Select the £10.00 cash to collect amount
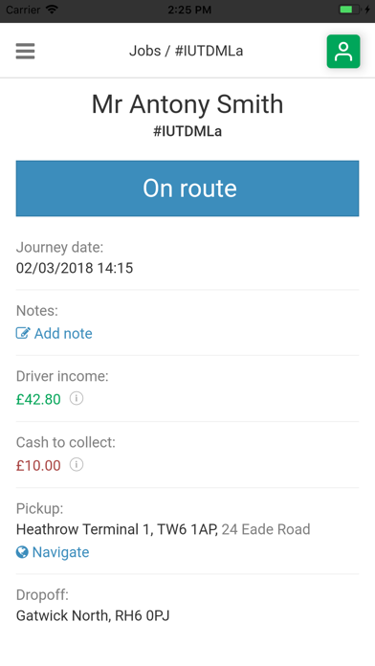This screenshot has height=666, width=375. [x=38, y=465]
